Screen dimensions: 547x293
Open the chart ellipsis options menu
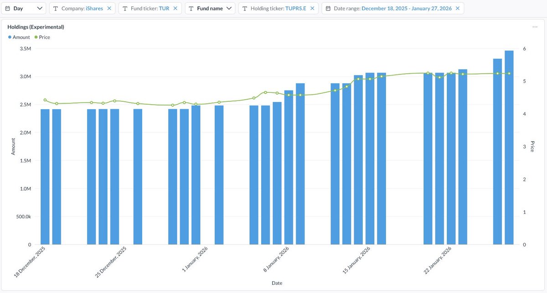coord(535,27)
